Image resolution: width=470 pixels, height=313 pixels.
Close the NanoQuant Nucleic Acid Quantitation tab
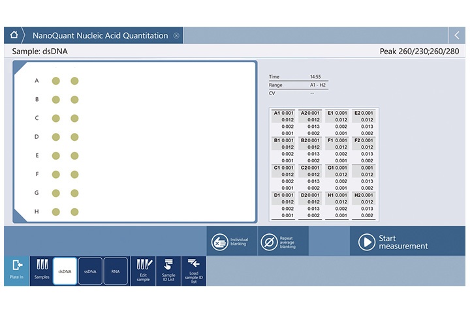pyautogui.click(x=176, y=36)
